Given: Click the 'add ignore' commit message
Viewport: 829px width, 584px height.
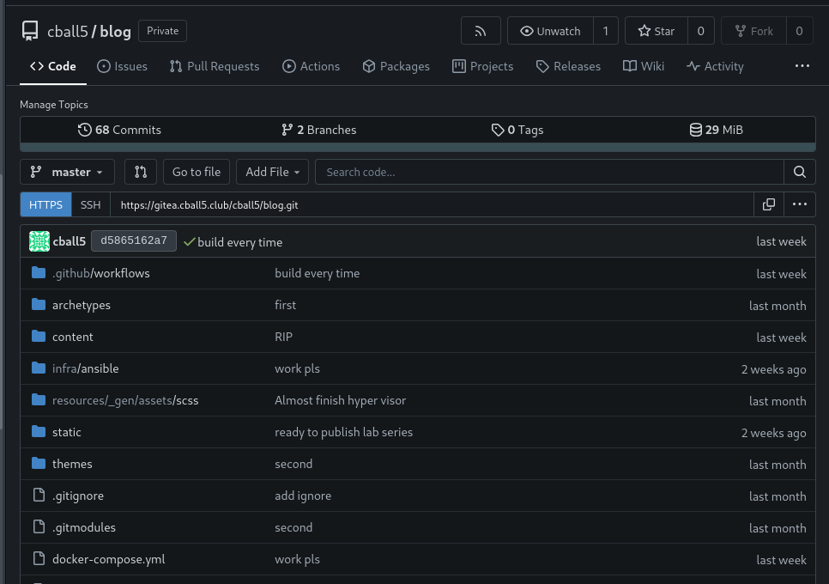Looking at the screenshot, I should (x=303, y=496).
